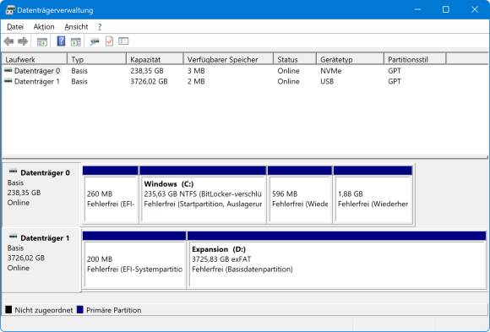Click the Datenträger 0 graphical disk header

pos(41,193)
